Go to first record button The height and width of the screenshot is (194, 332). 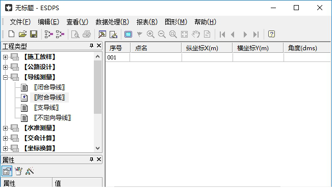222,35
